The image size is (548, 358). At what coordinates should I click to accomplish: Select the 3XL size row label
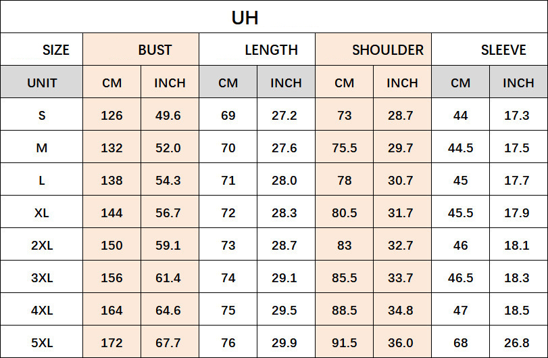tap(42, 278)
